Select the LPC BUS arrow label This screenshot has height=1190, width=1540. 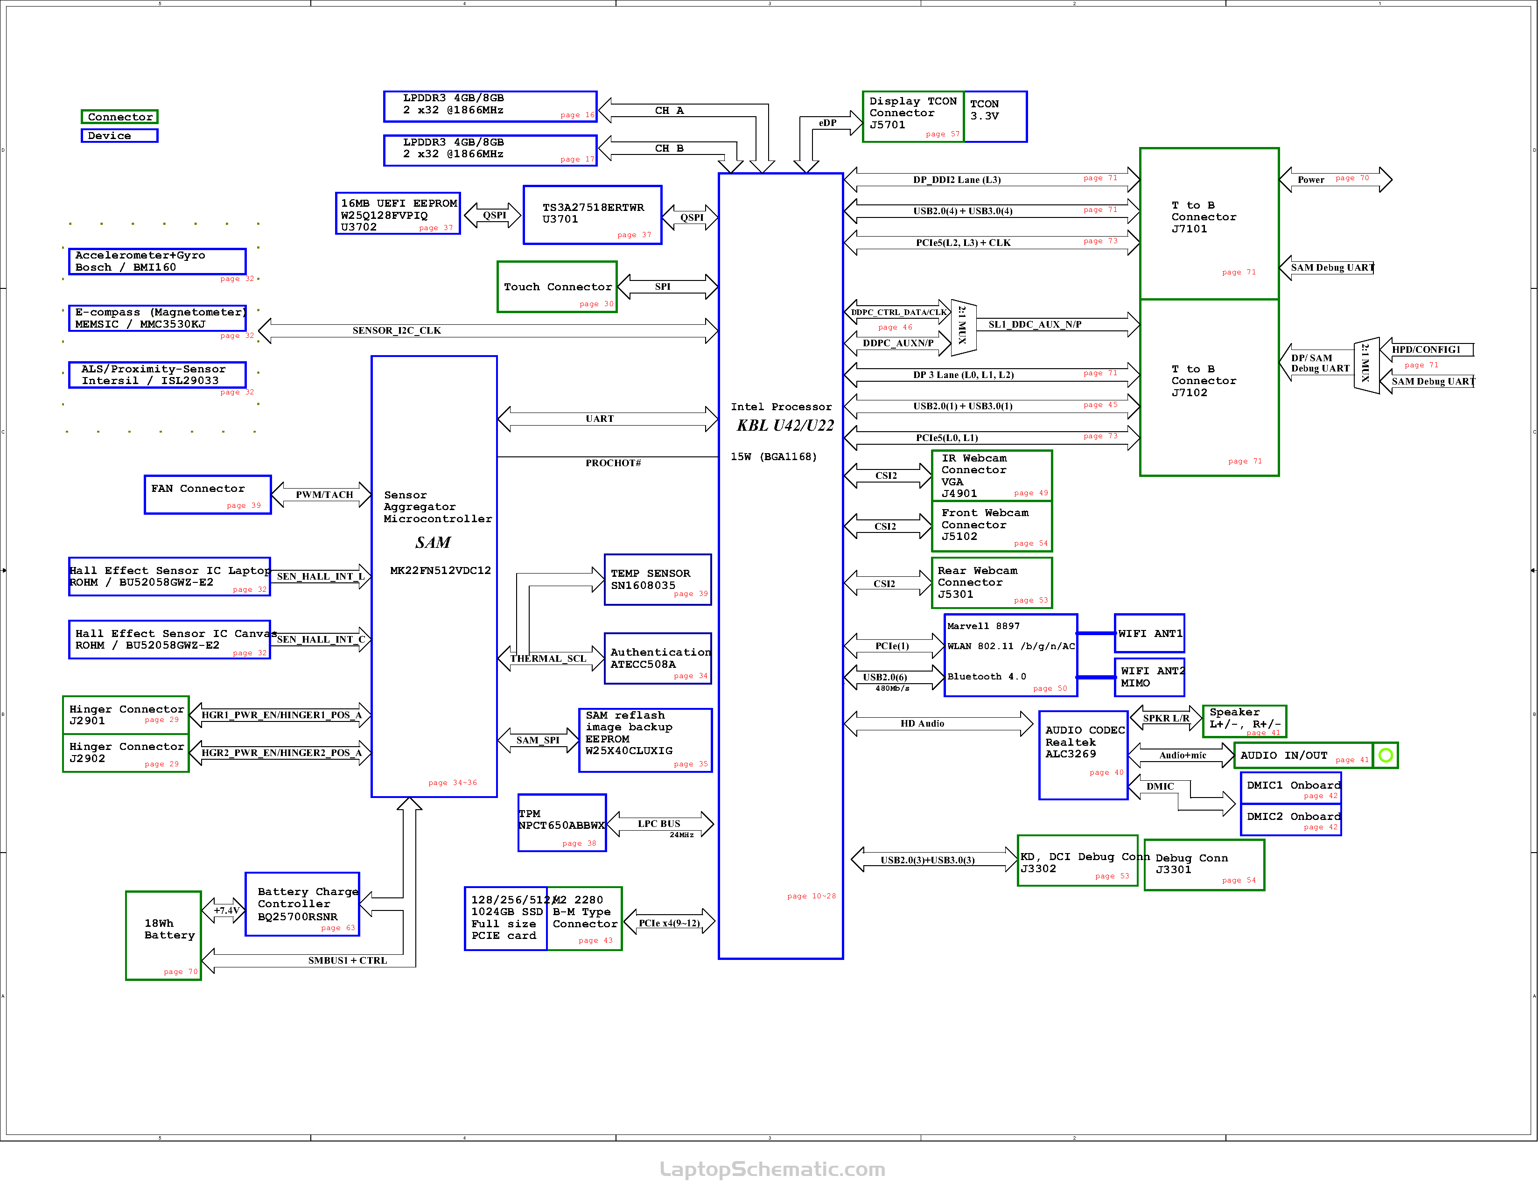click(658, 823)
